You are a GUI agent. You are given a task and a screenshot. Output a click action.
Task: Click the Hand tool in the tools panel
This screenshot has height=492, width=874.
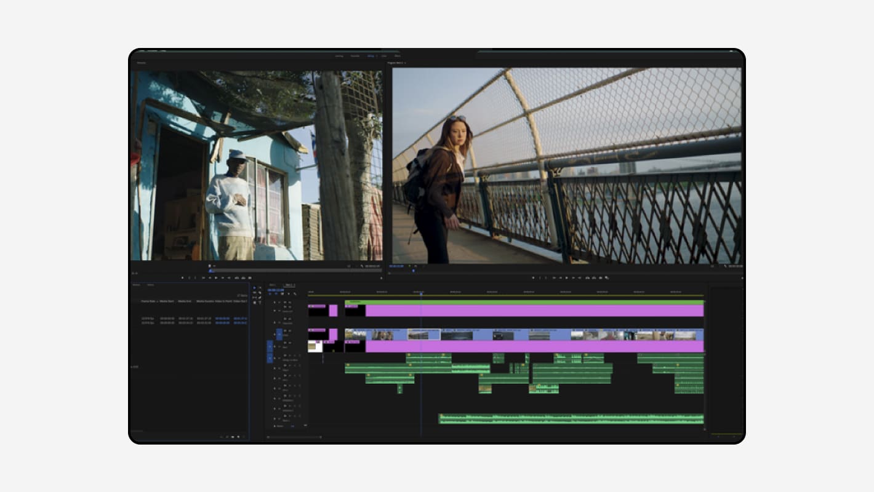tap(255, 302)
